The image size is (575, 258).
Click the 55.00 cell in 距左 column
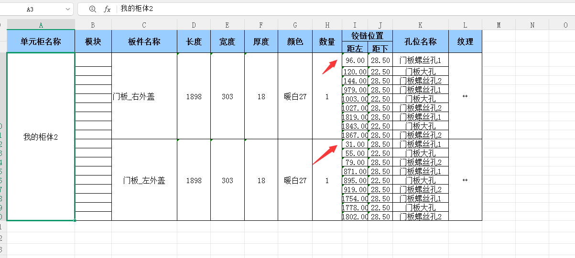tap(355, 153)
